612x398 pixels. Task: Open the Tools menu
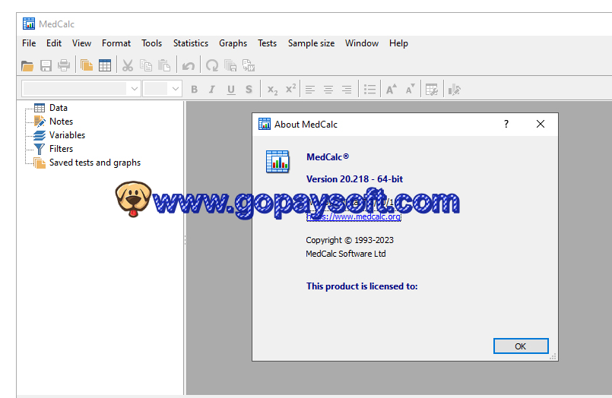click(x=151, y=43)
